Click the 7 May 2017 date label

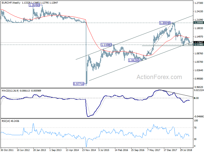tap(154, 150)
